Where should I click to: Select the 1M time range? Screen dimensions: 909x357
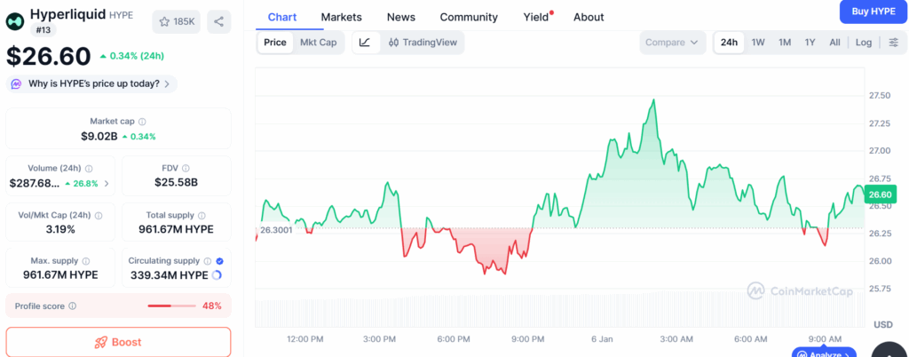[785, 43]
